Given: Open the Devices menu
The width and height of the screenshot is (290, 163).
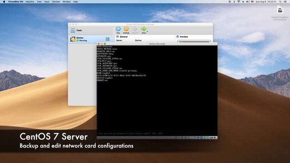Looking at the screenshot, I should pyautogui.click(x=56, y=2).
